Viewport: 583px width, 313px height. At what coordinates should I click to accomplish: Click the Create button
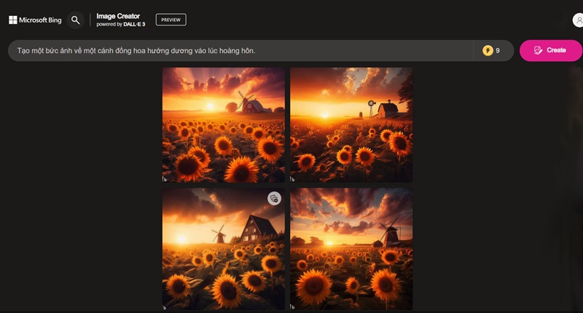pyautogui.click(x=551, y=50)
